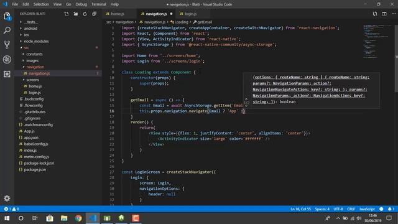The height and width of the screenshot is (224, 398).
Task: Open the Help menu
Action: [x=114, y=4]
